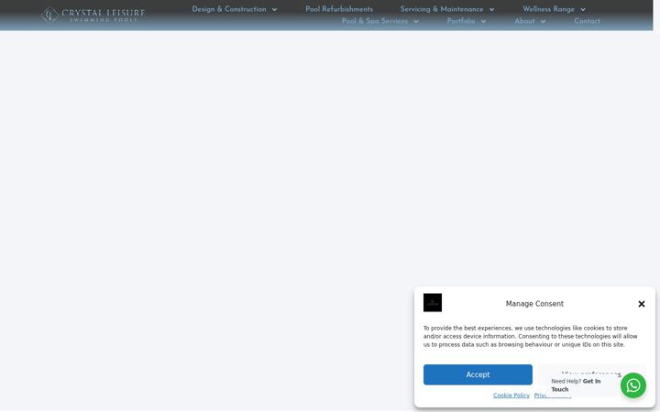
Task: Click the logo thumbnail in consent dialog
Action: click(433, 303)
